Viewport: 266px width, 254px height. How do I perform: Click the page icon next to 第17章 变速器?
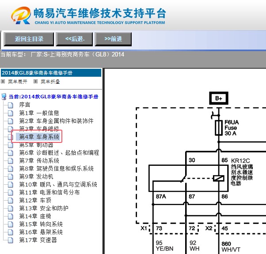tap(11, 240)
